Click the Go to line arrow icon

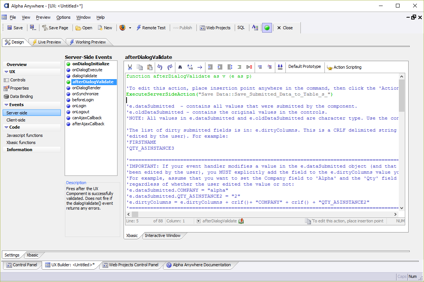pyautogui.click(x=200, y=67)
